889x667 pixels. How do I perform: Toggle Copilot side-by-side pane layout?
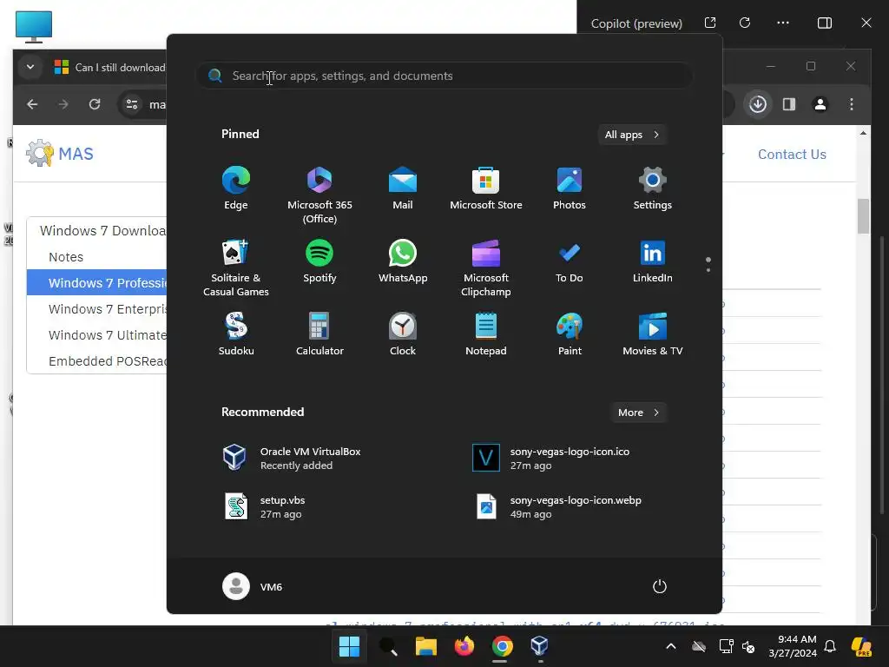825,23
